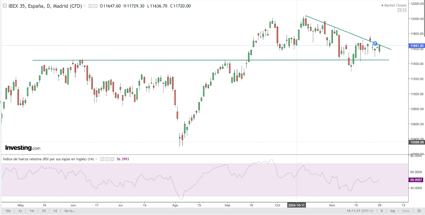Click the Nov label on time axis
The height and width of the screenshot is (215, 425).
pos(332,205)
